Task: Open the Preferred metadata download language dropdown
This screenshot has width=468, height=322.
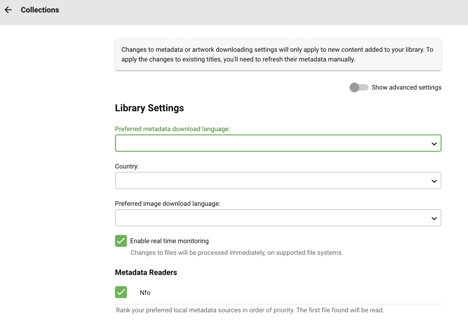Action: point(273,143)
